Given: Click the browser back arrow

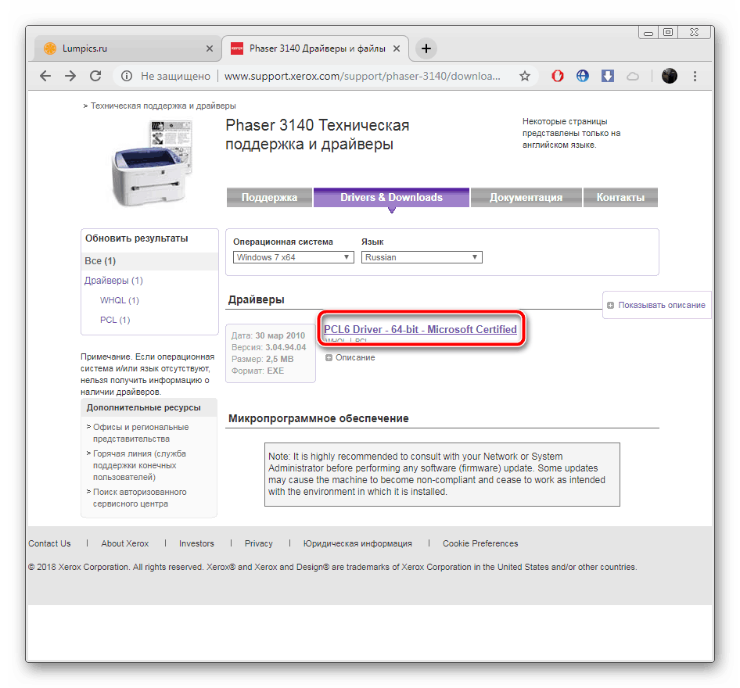Looking at the screenshot, I should point(45,76).
